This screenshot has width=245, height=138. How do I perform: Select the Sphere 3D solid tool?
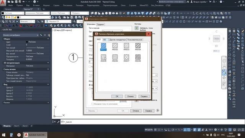click(106, 13)
